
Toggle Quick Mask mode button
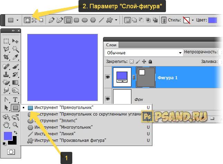(11, 152)
